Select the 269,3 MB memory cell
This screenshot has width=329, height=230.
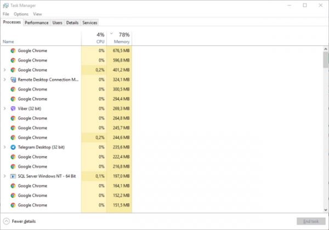point(120,108)
